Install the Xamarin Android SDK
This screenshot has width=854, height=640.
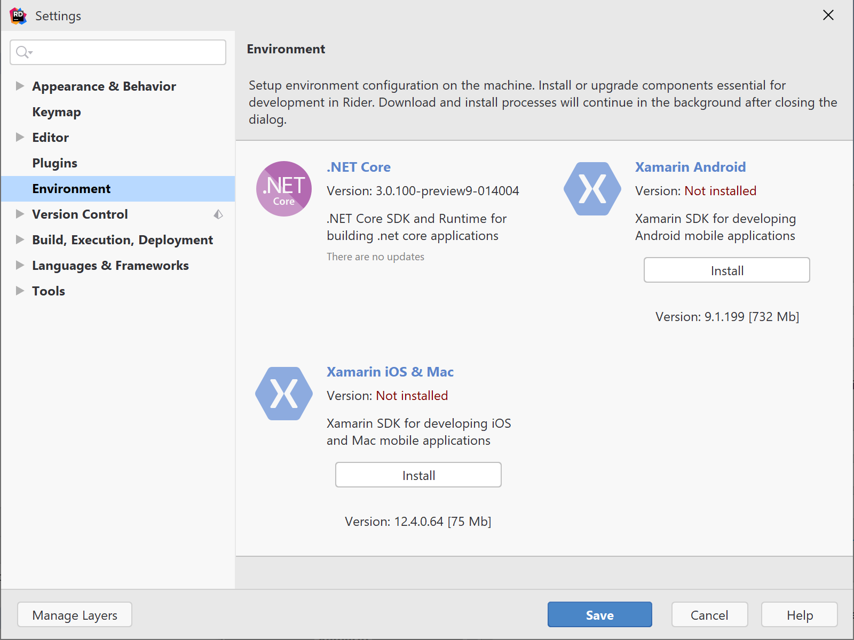[x=726, y=270]
